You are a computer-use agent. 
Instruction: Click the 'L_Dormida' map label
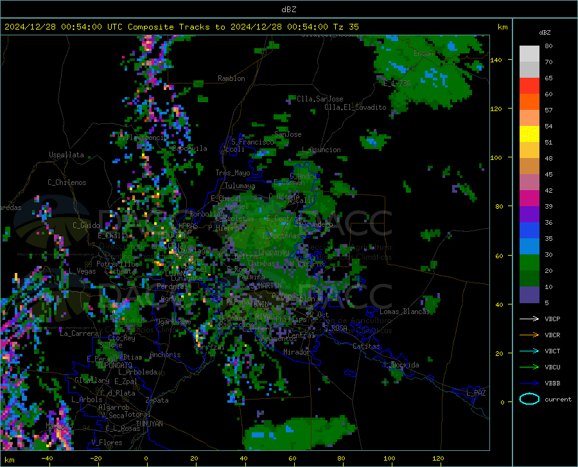coord(401,365)
